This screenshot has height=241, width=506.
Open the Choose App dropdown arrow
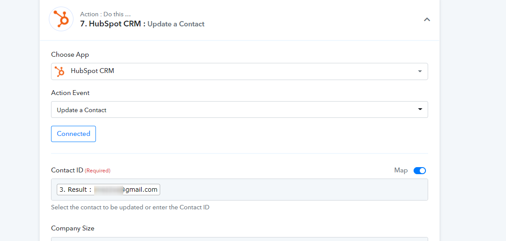[x=420, y=71]
